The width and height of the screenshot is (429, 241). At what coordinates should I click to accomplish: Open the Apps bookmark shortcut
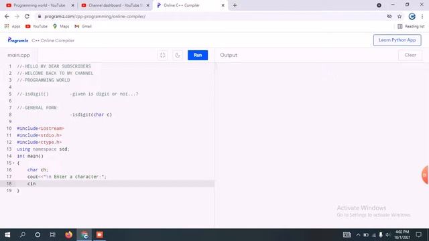(12, 26)
